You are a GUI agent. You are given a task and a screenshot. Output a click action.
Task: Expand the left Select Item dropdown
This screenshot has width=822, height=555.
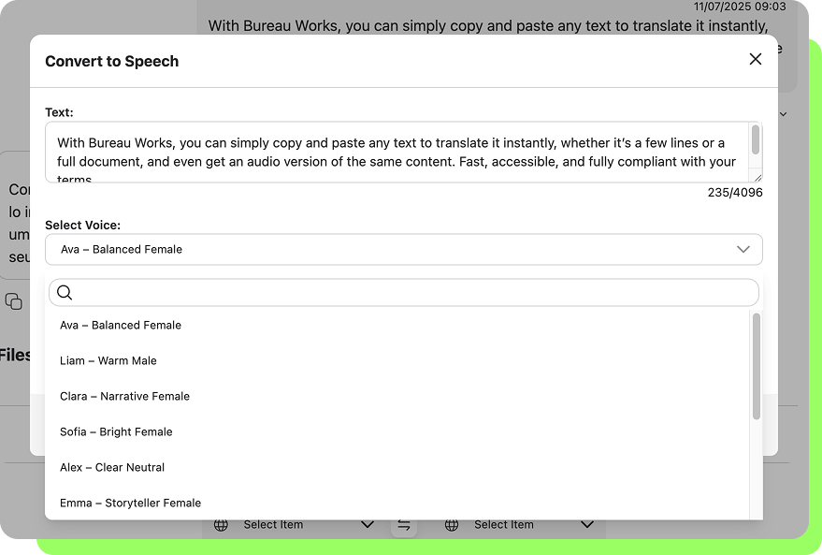point(367,525)
